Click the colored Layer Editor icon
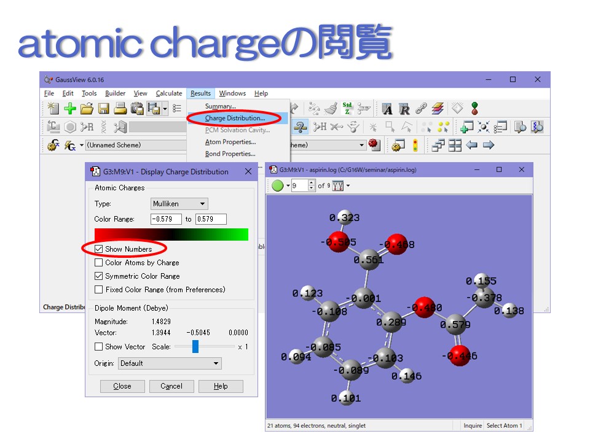 [438, 109]
